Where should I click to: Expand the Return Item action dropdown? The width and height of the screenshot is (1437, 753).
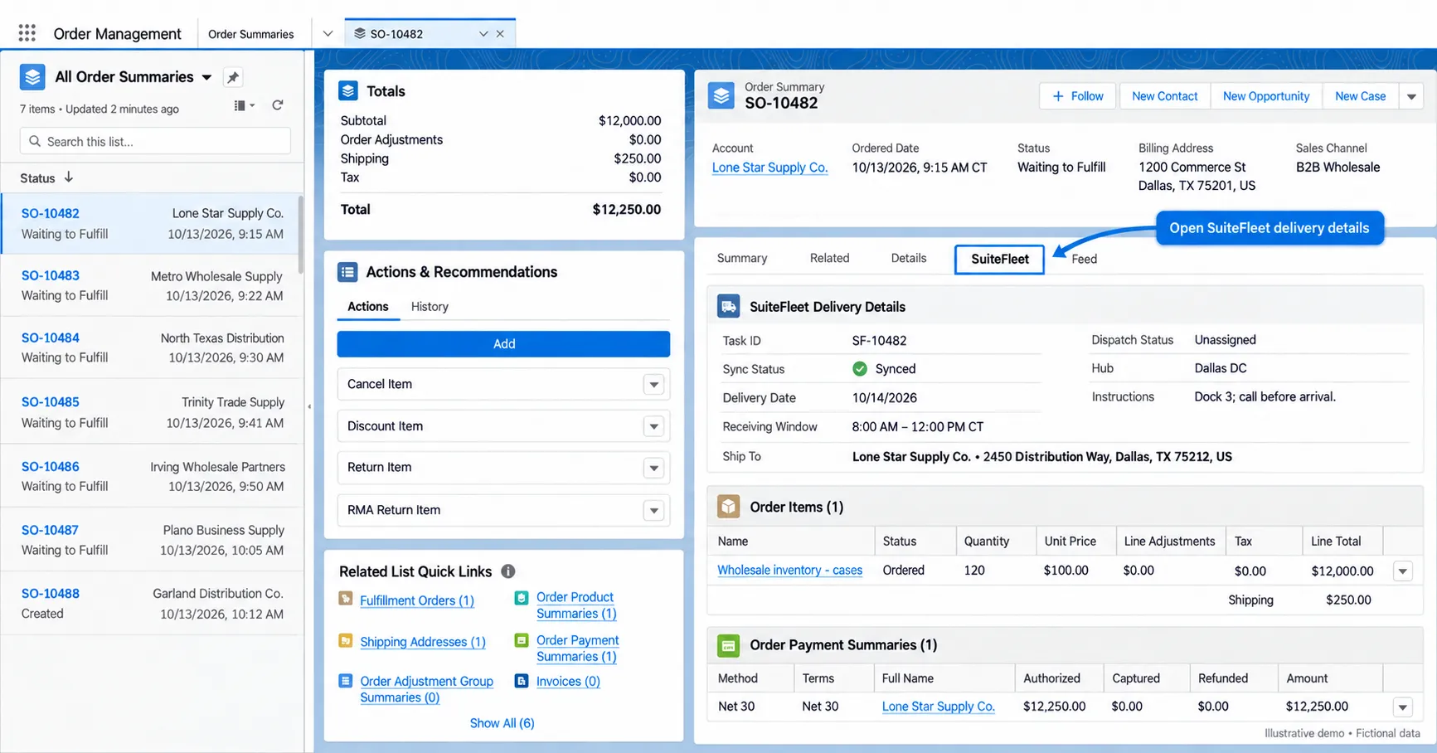654,468
